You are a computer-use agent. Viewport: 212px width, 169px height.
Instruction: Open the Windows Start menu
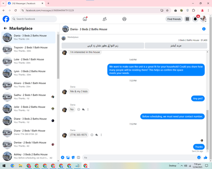(x=4, y=166)
